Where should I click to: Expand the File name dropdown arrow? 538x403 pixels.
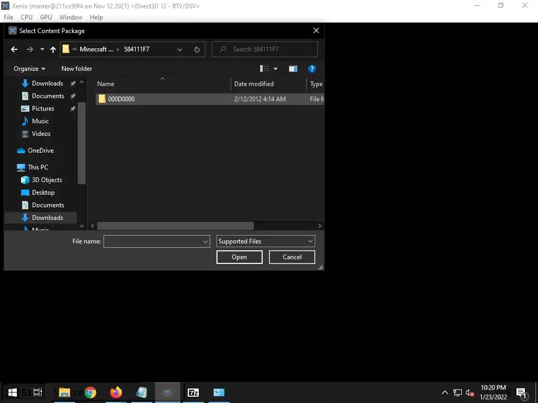[205, 241]
